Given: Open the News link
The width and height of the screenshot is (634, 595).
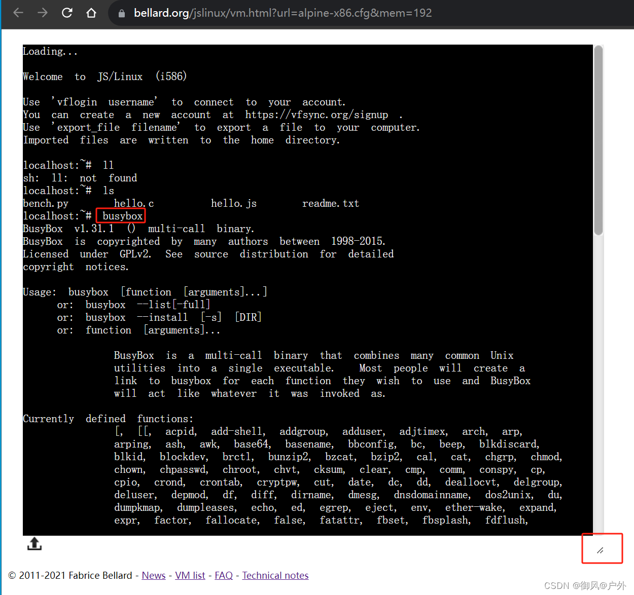Looking at the screenshot, I should pyautogui.click(x=154, y=575).
